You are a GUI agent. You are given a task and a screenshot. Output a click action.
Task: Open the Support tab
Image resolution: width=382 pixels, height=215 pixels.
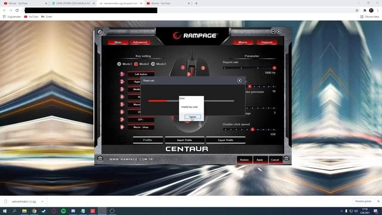tap(267, 42)
